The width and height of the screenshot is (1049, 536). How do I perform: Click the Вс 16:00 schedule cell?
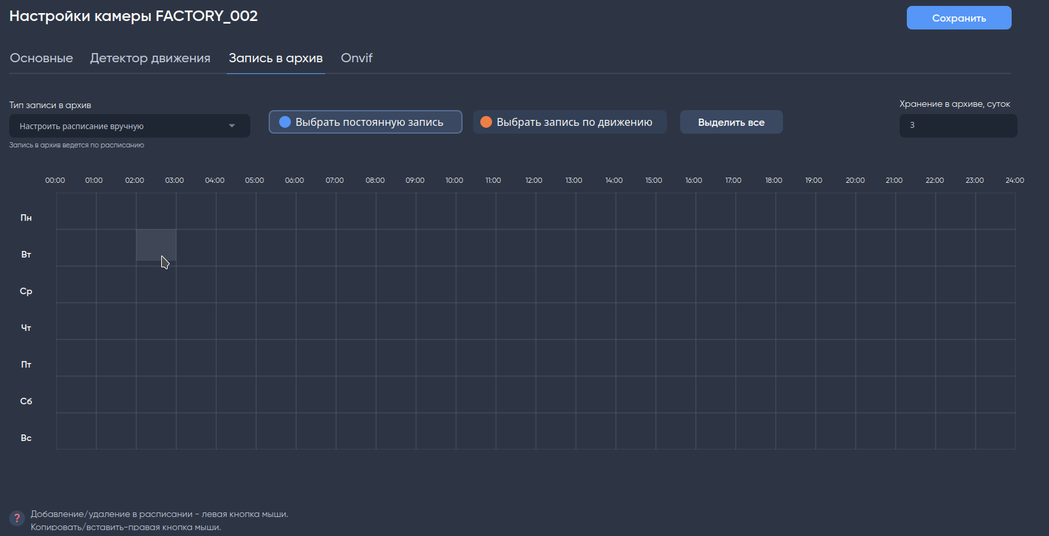pos(715,431)
